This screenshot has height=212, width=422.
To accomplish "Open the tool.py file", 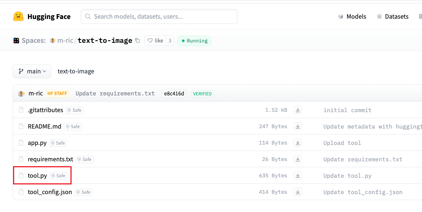I will click(37, 176).
